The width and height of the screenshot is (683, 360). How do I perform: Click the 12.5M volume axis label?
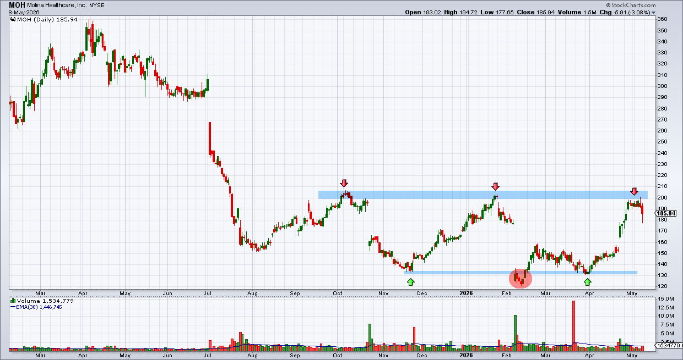pos(665,307)
